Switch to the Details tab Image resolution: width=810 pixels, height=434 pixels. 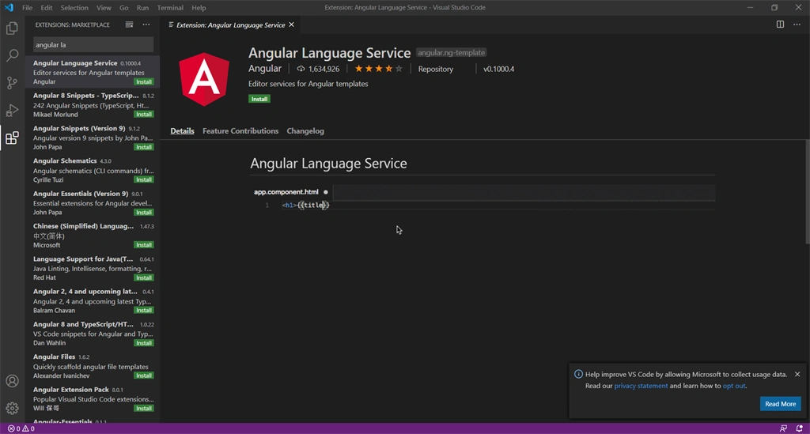point(183,131)
